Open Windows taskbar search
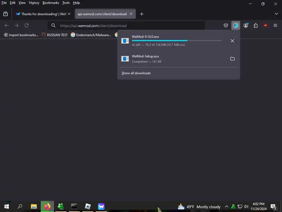The image size is (282, 212). pyautogui.click(x=20, y=206)
